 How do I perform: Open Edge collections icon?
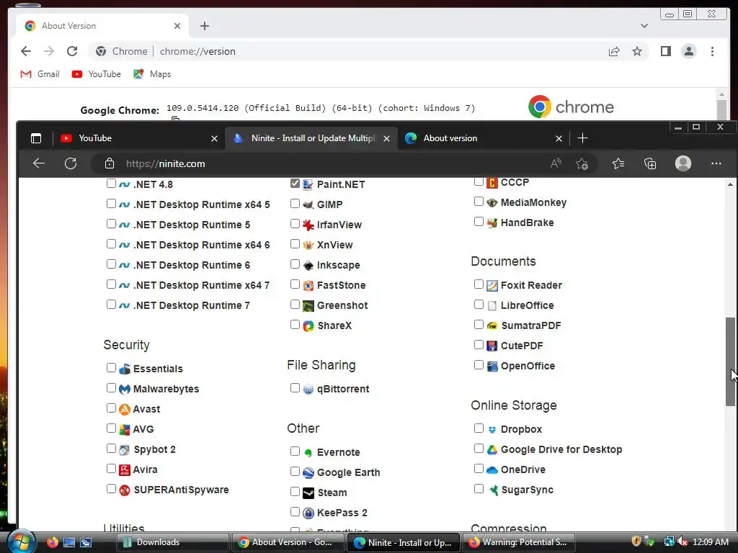(x=650, y=163)
